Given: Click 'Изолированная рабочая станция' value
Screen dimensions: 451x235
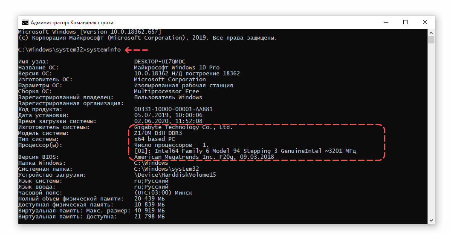Looking at the screenshot, I should (183, 85).
